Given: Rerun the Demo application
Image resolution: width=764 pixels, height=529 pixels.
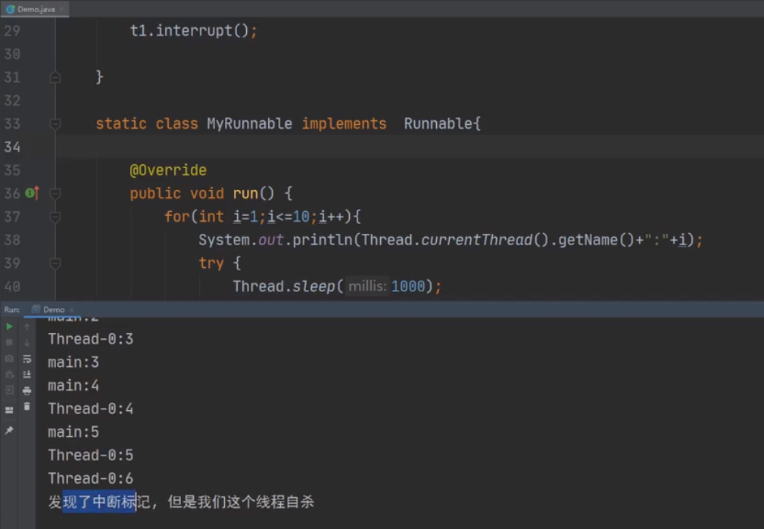Looking at the screenshot, I should (x=9, y=327).
